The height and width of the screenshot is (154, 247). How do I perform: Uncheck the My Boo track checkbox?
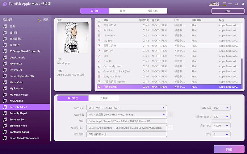(x=99, y=41)
